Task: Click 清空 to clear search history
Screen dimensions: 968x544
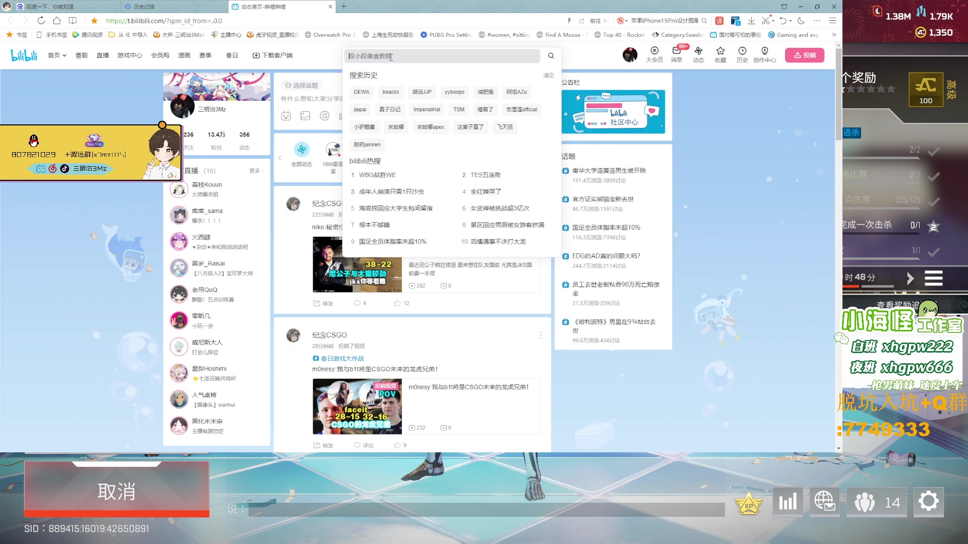Action: click(549, 76)
